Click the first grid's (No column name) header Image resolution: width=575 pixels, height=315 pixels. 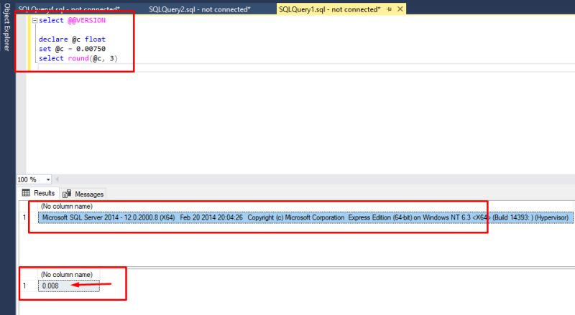66,206
